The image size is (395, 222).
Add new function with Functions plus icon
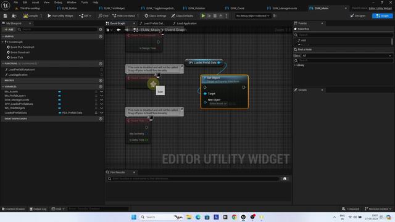[101, 64]
